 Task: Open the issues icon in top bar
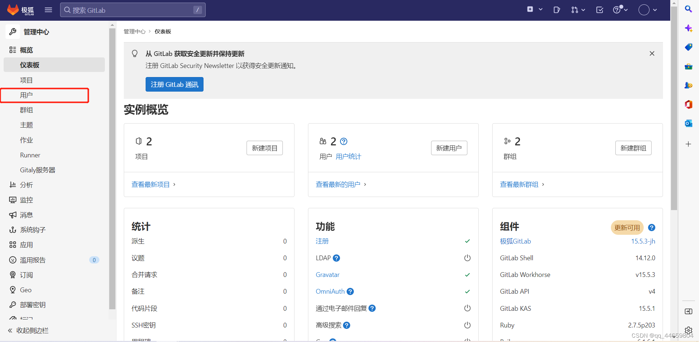click(557, 10)
